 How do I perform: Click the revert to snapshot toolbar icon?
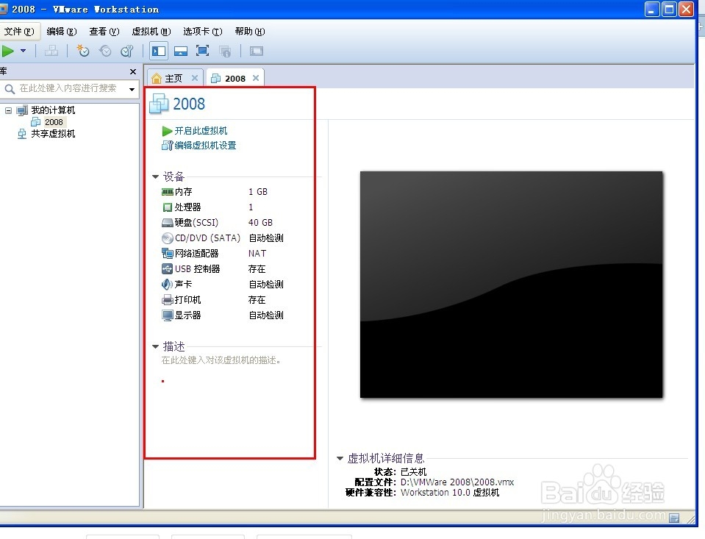click(105, 51)
